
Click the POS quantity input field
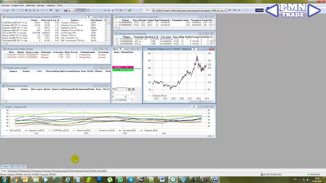coord(122,89)
